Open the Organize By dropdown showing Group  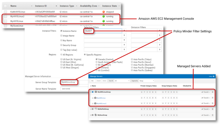coord(147,81)
